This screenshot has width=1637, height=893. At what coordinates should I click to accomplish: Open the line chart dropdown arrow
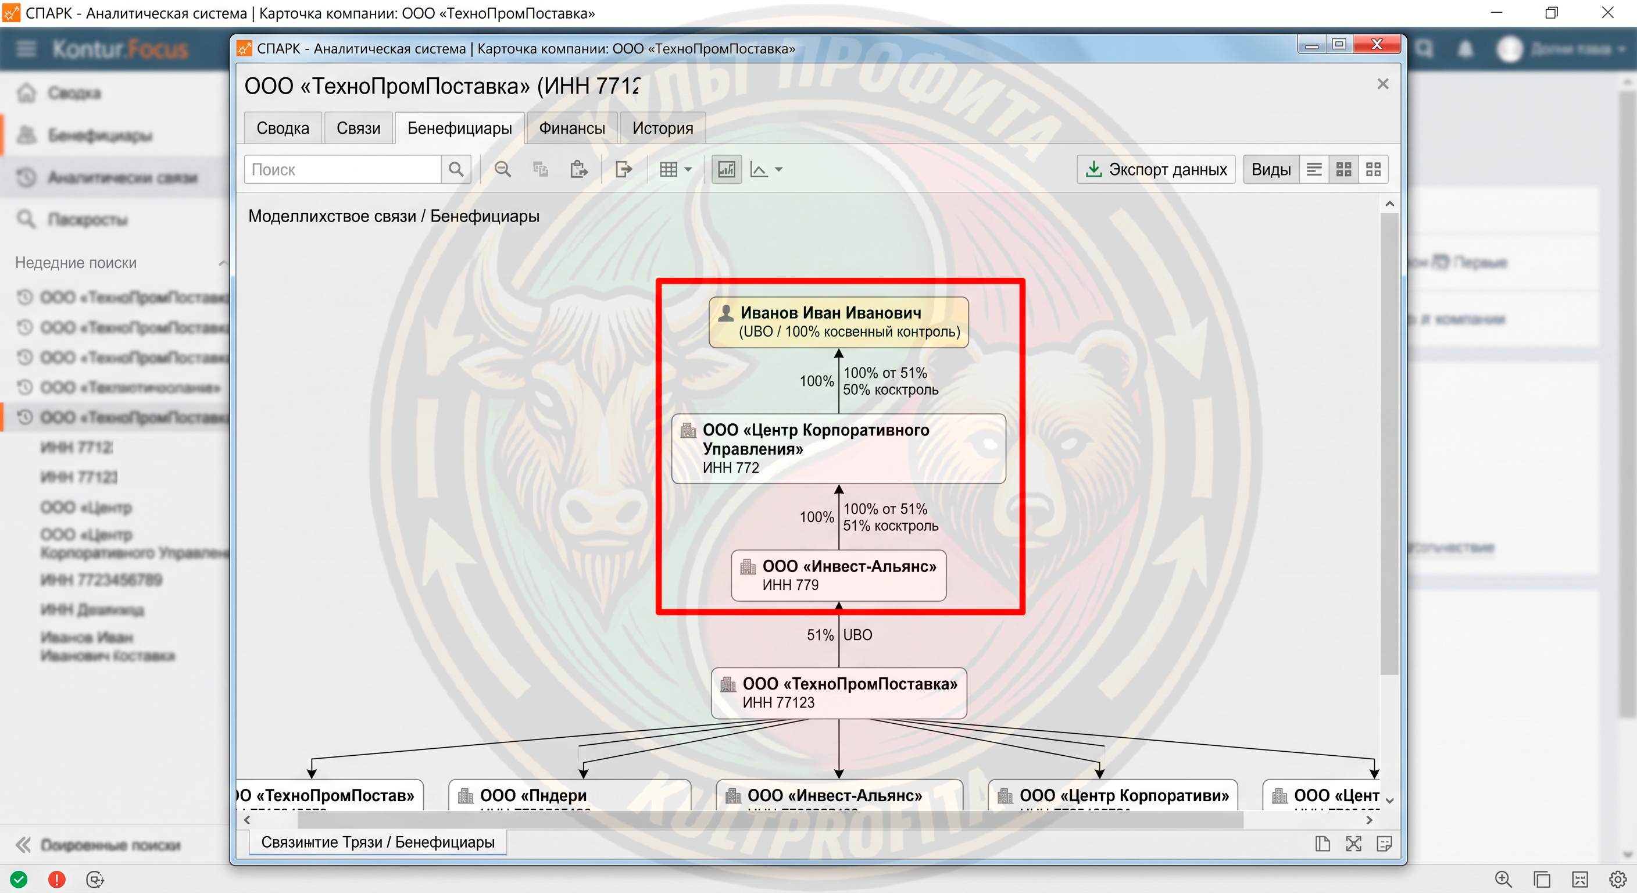pyautogui.click(x=778, y=170)
